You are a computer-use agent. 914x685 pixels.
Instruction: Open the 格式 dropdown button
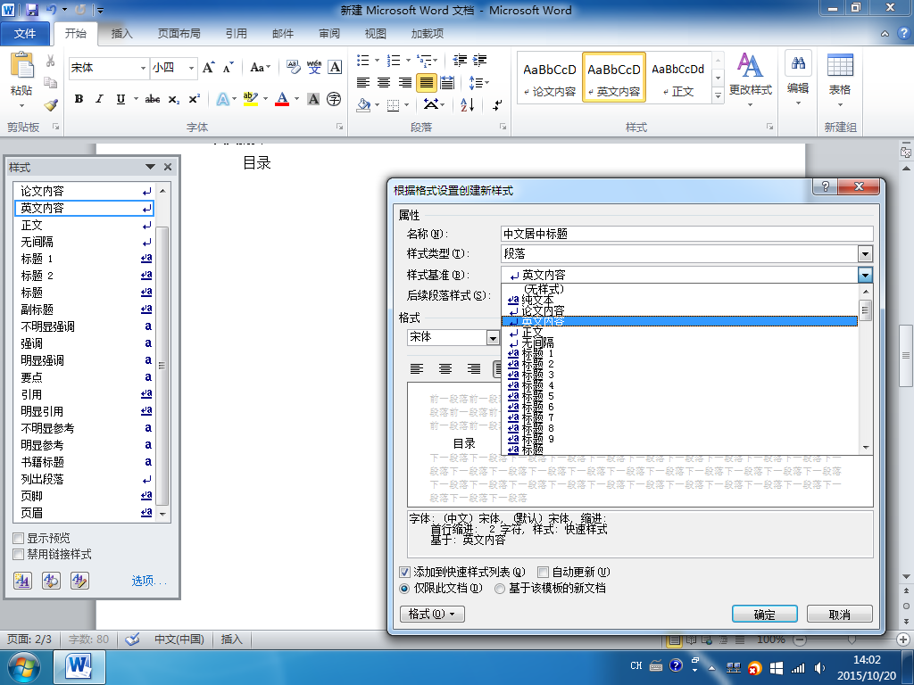pyautogui.click(x=432, y=614)
